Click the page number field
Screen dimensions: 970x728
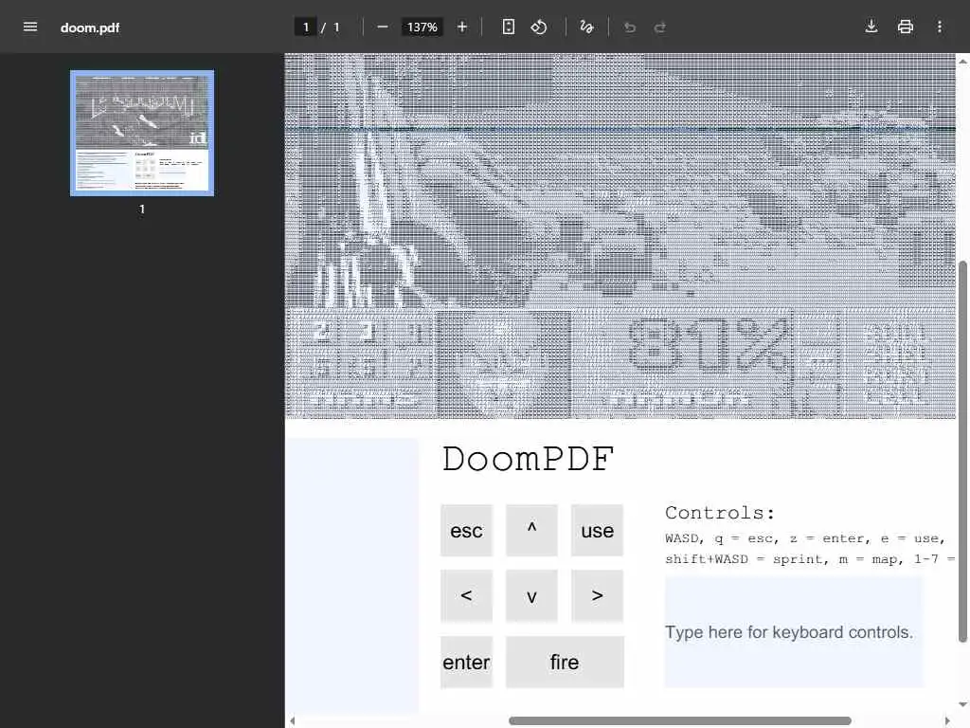point(306,27)
